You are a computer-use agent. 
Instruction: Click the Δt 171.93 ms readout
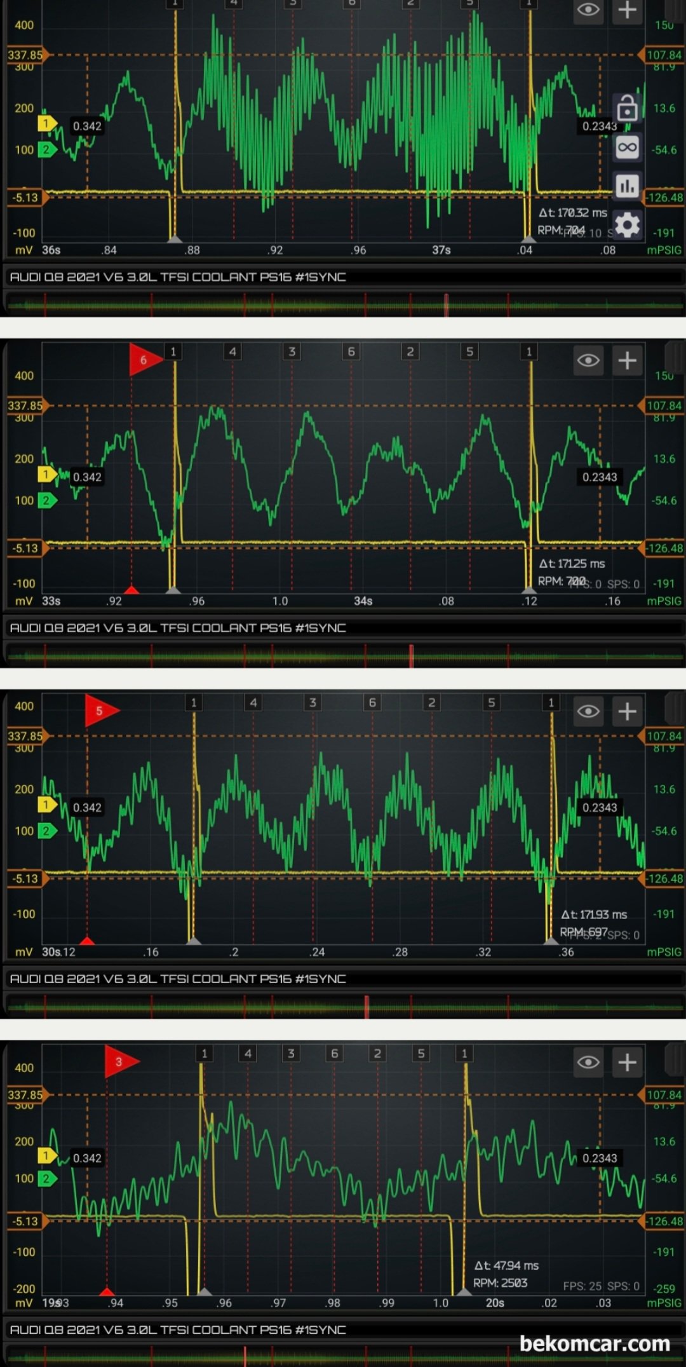tap(594, 915)
